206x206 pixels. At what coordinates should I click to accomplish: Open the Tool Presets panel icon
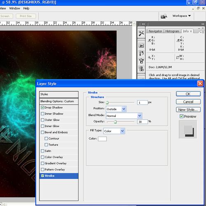point(141,33)
